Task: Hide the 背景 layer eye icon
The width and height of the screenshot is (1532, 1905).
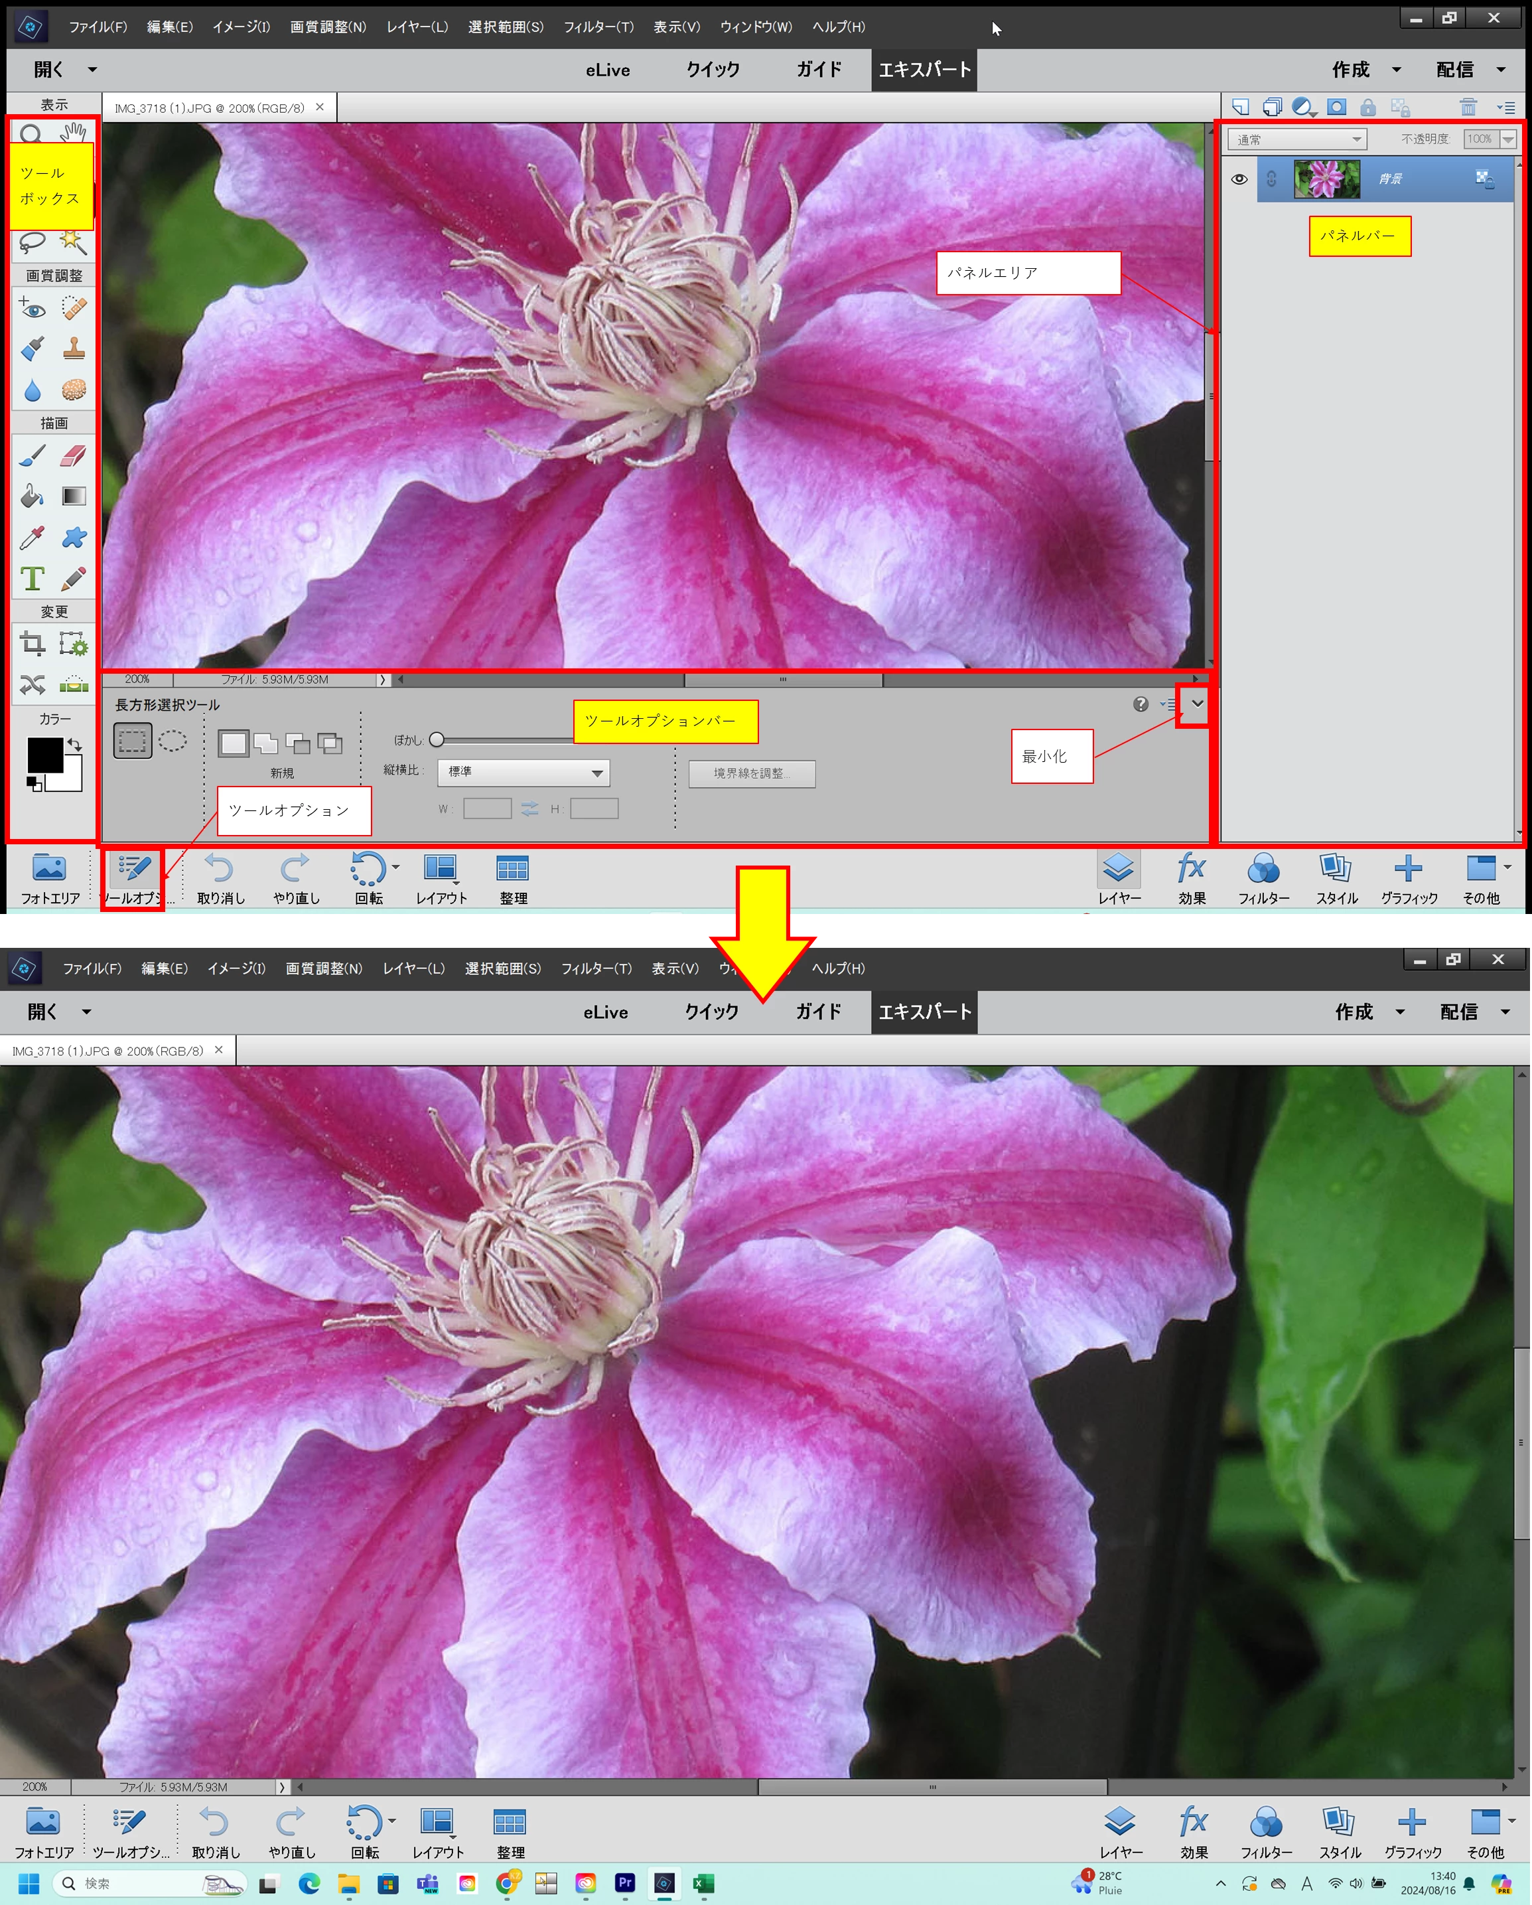Action: coord(1239,179)
